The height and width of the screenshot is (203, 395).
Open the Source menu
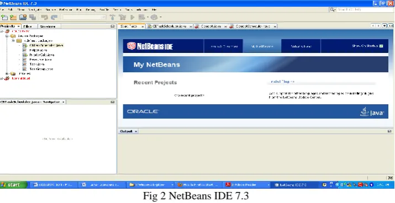click(x=50, y=9)
